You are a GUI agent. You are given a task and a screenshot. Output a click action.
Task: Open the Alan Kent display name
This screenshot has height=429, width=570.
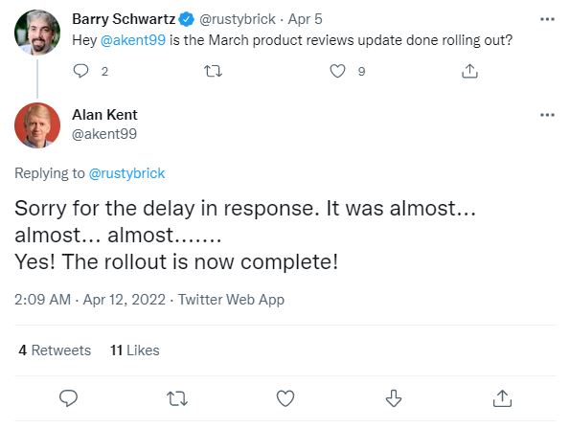coord(104,115)
